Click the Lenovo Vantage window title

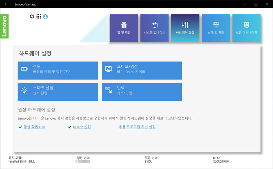coord(25,4)
